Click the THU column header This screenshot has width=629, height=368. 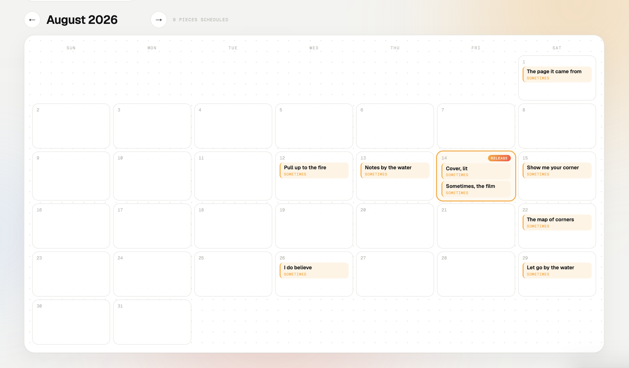[395, 48]
